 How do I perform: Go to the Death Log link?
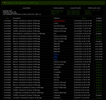click(x=89, y=13)
